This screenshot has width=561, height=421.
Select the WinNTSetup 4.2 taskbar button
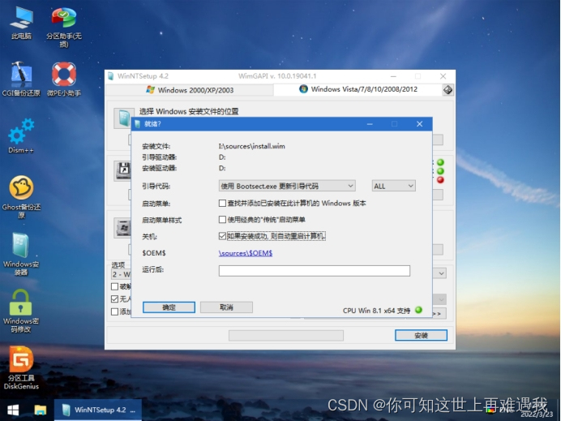point(97,410)
